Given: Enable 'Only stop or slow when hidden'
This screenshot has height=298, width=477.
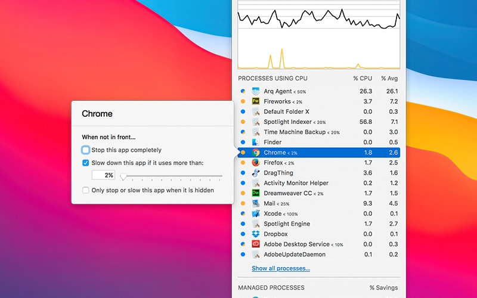Looking at the screenshot, I should click(86, 190).
